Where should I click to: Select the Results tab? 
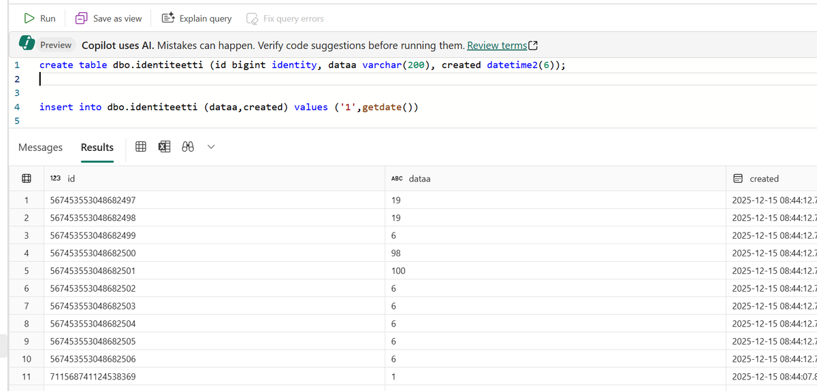97,147
